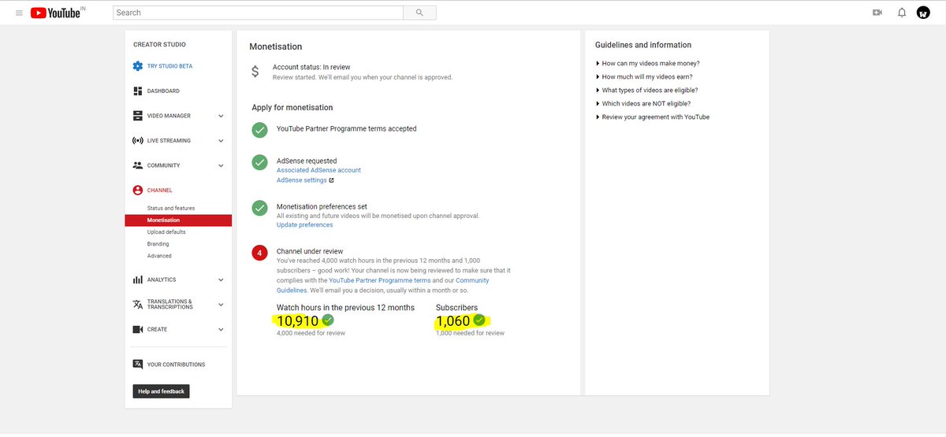Open the hamburger guide menu
This screenshot has width=946, height=437.
[19, 13]
